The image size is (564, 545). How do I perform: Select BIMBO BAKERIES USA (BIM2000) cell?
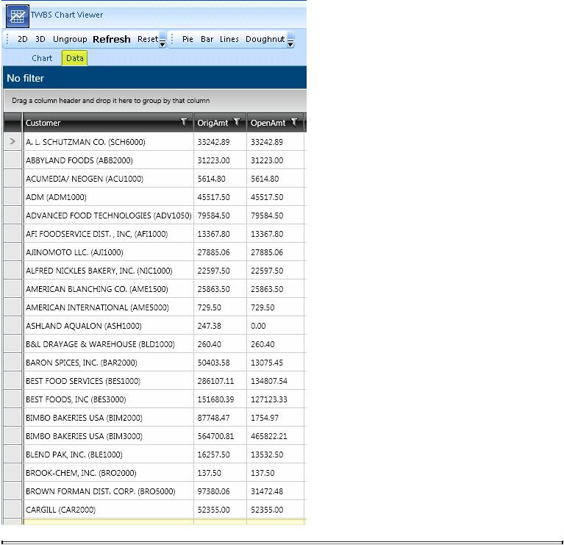click(x=108, y=417)
